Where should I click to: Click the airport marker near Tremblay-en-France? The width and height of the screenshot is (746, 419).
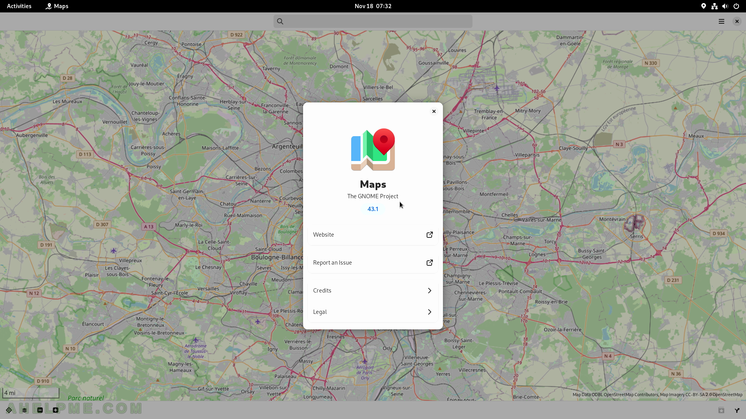497,88
